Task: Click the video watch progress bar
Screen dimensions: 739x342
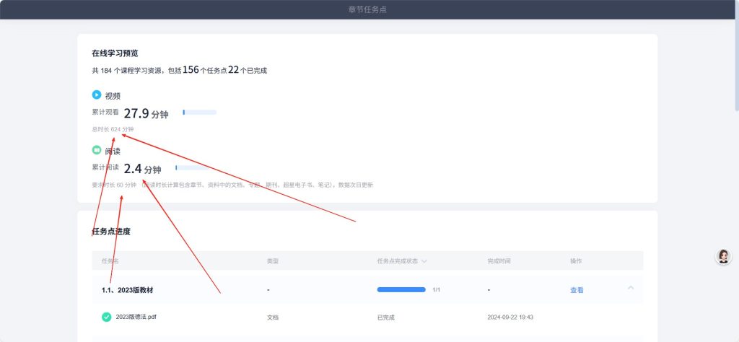Action: [200, 112]
